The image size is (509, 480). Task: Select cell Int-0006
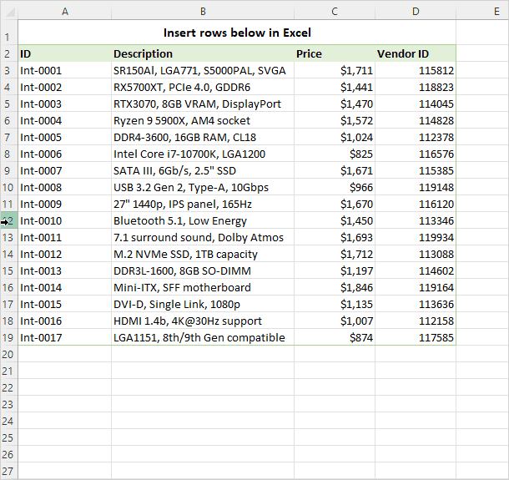(x=65, y=154)
